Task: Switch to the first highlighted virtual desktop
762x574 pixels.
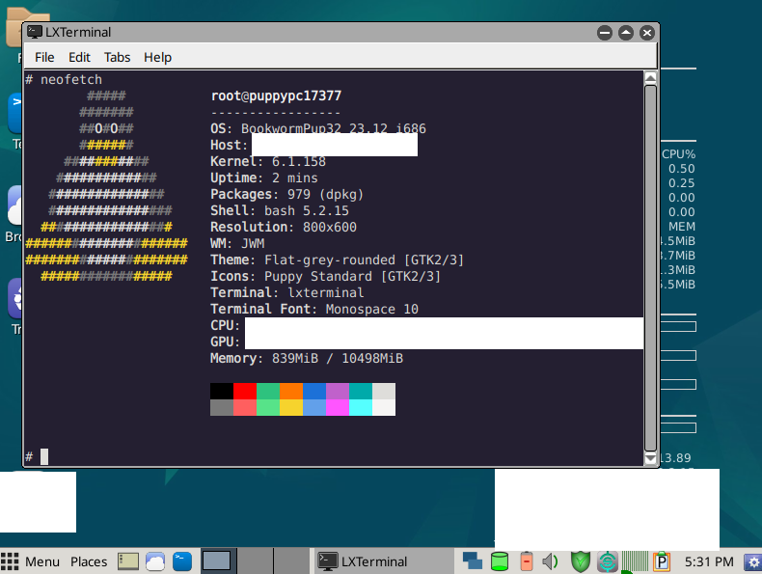Action: coord(217,561)
